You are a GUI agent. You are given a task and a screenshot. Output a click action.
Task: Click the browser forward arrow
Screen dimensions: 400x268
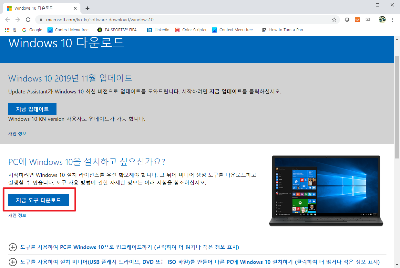pos(18,20)
